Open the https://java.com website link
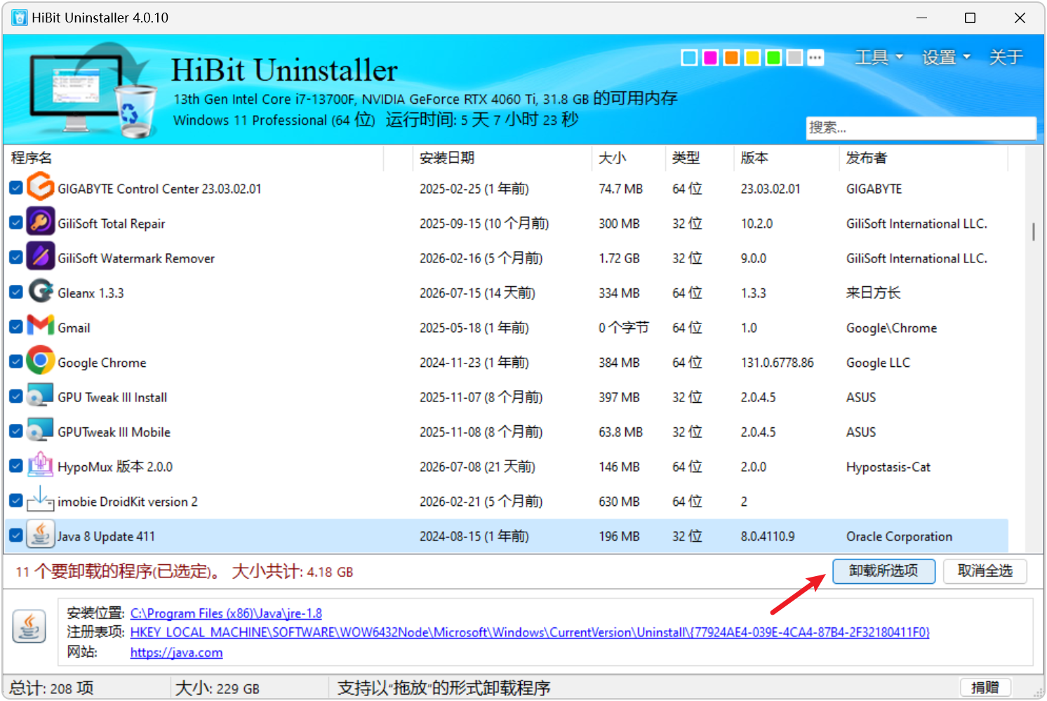The width and height of the screenshot is (1047, 701). pyautogui.click(x=176, y=653)
